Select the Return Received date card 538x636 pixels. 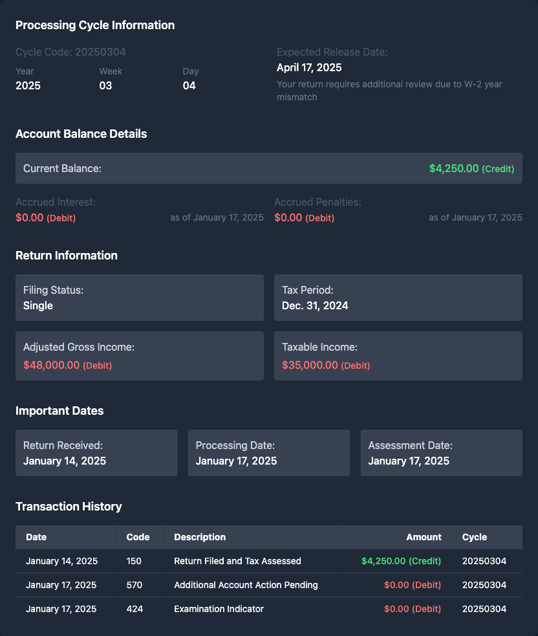click(x=96, y=453)
